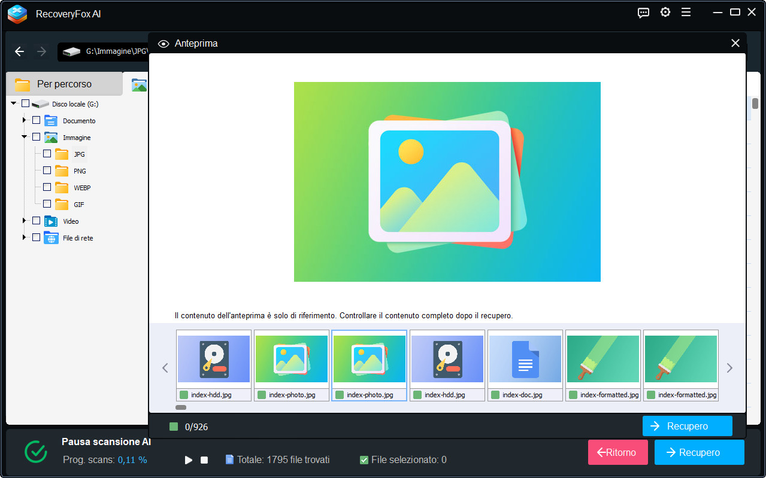
Task: Switch to the Per percorso tab
Action: click(x=64, y=84)
